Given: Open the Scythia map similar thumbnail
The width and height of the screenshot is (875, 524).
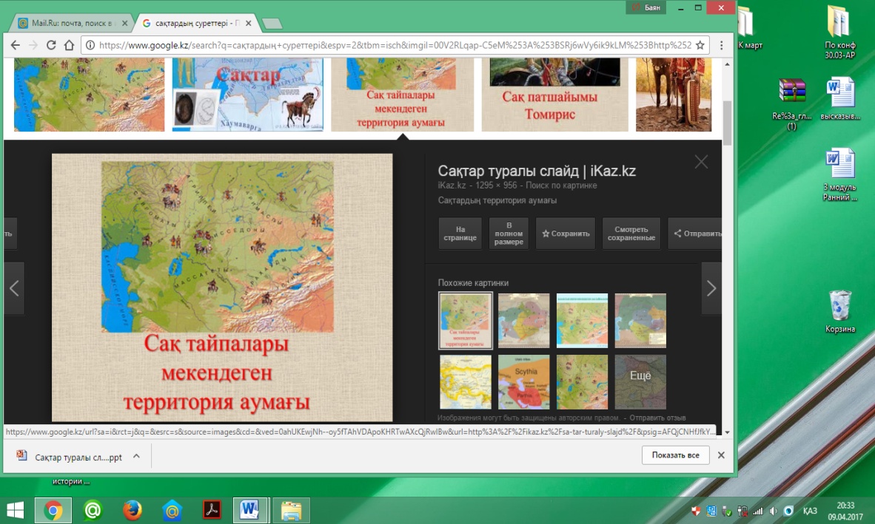Looking at the screenshot, I should pos(523,382).
